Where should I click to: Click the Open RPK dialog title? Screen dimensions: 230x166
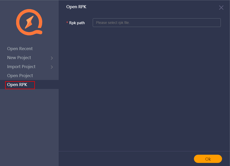[x=76, y=7]
